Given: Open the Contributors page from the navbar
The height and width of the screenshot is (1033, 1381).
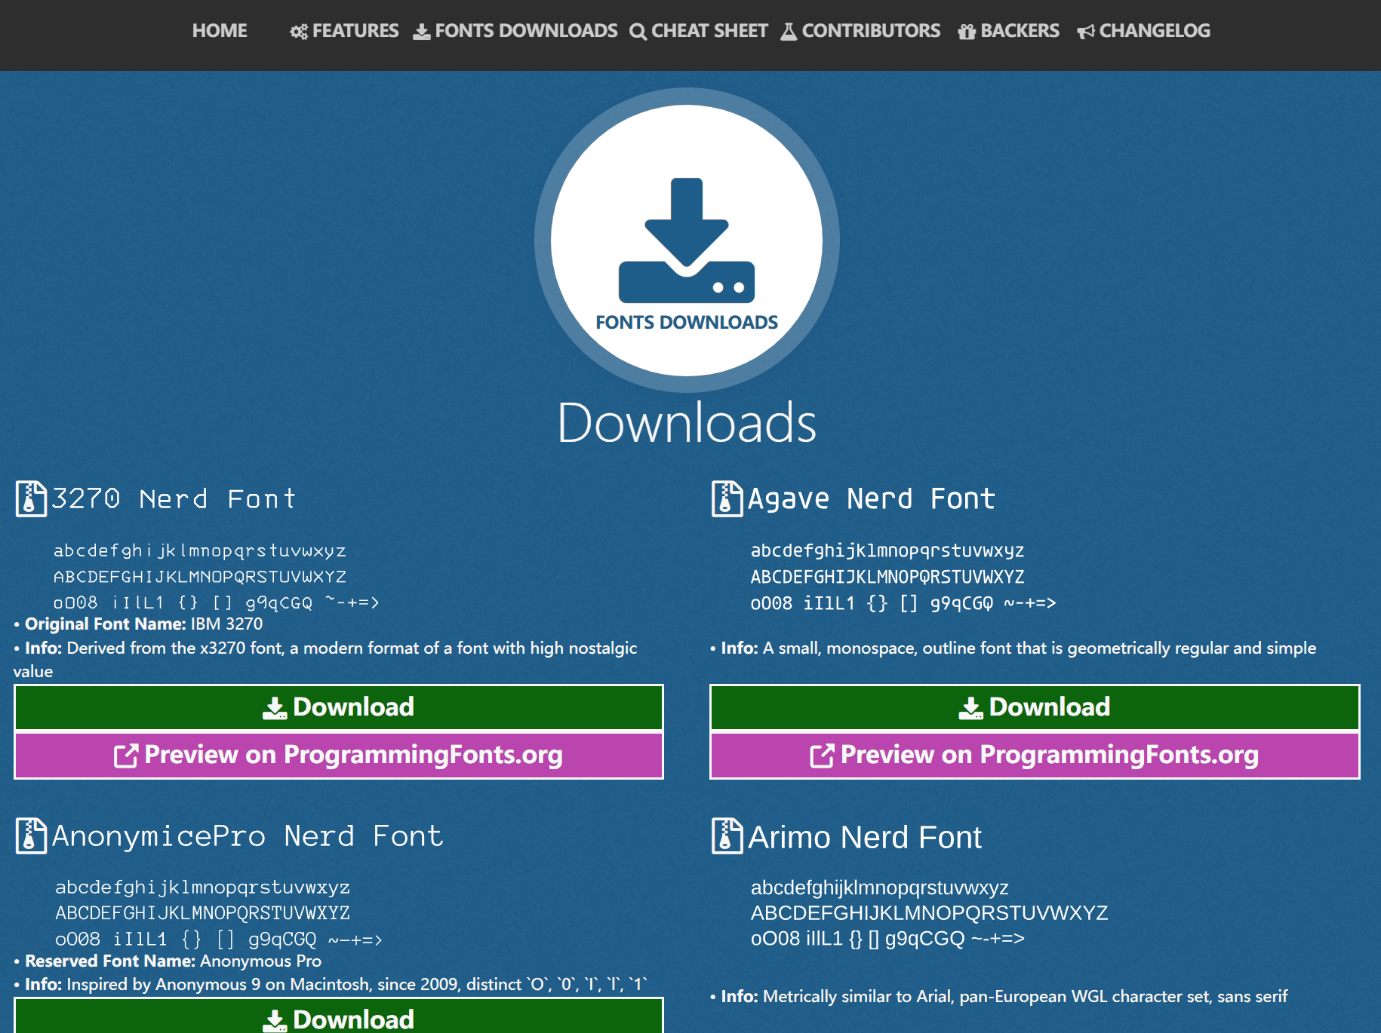Looking at the screenshot, I should click(871, 31).
